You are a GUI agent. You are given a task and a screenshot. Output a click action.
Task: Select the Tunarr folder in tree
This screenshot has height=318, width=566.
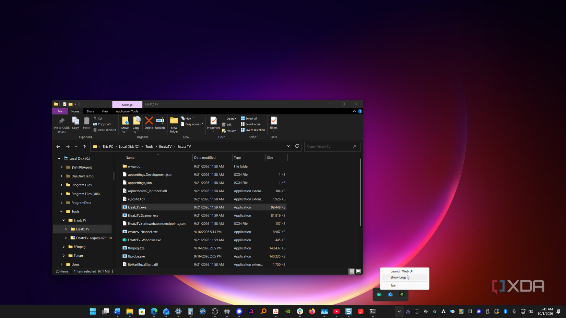click(x=79, y=256)
